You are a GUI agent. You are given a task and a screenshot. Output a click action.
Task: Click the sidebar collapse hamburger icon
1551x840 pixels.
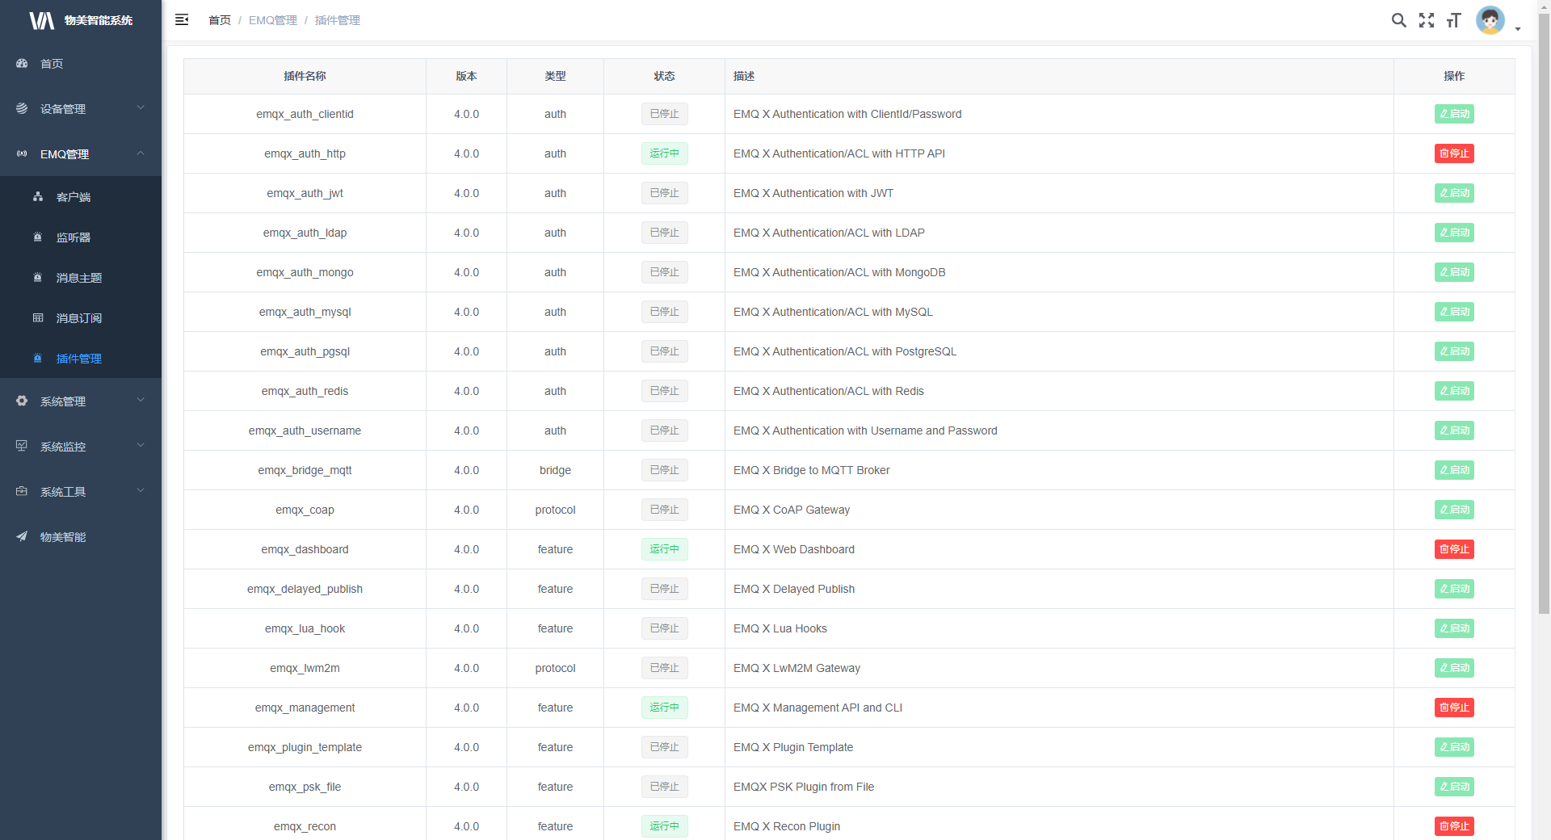click(182, 19)
